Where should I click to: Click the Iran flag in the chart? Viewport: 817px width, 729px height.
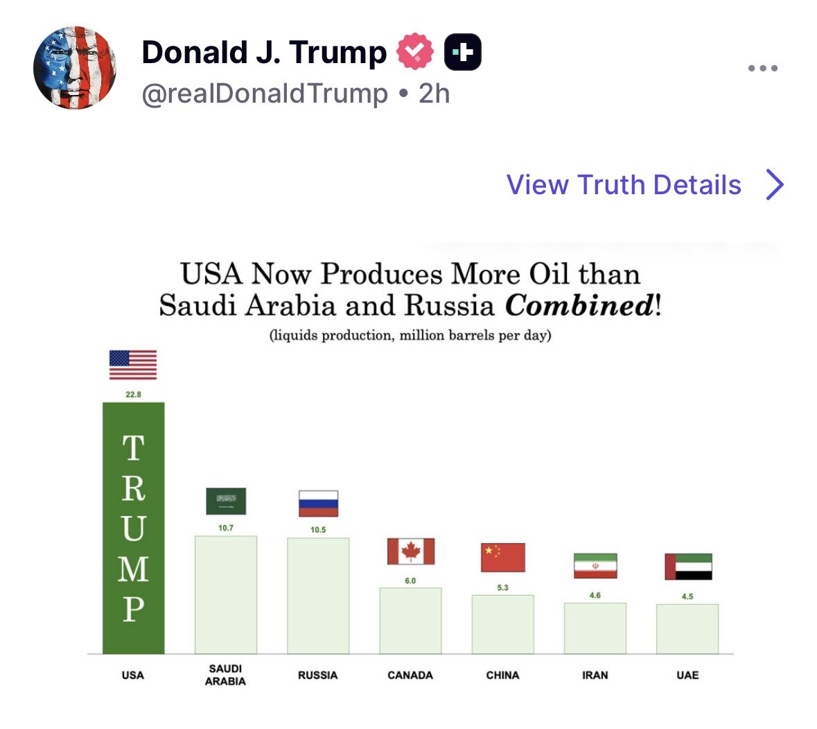[595, 566]
